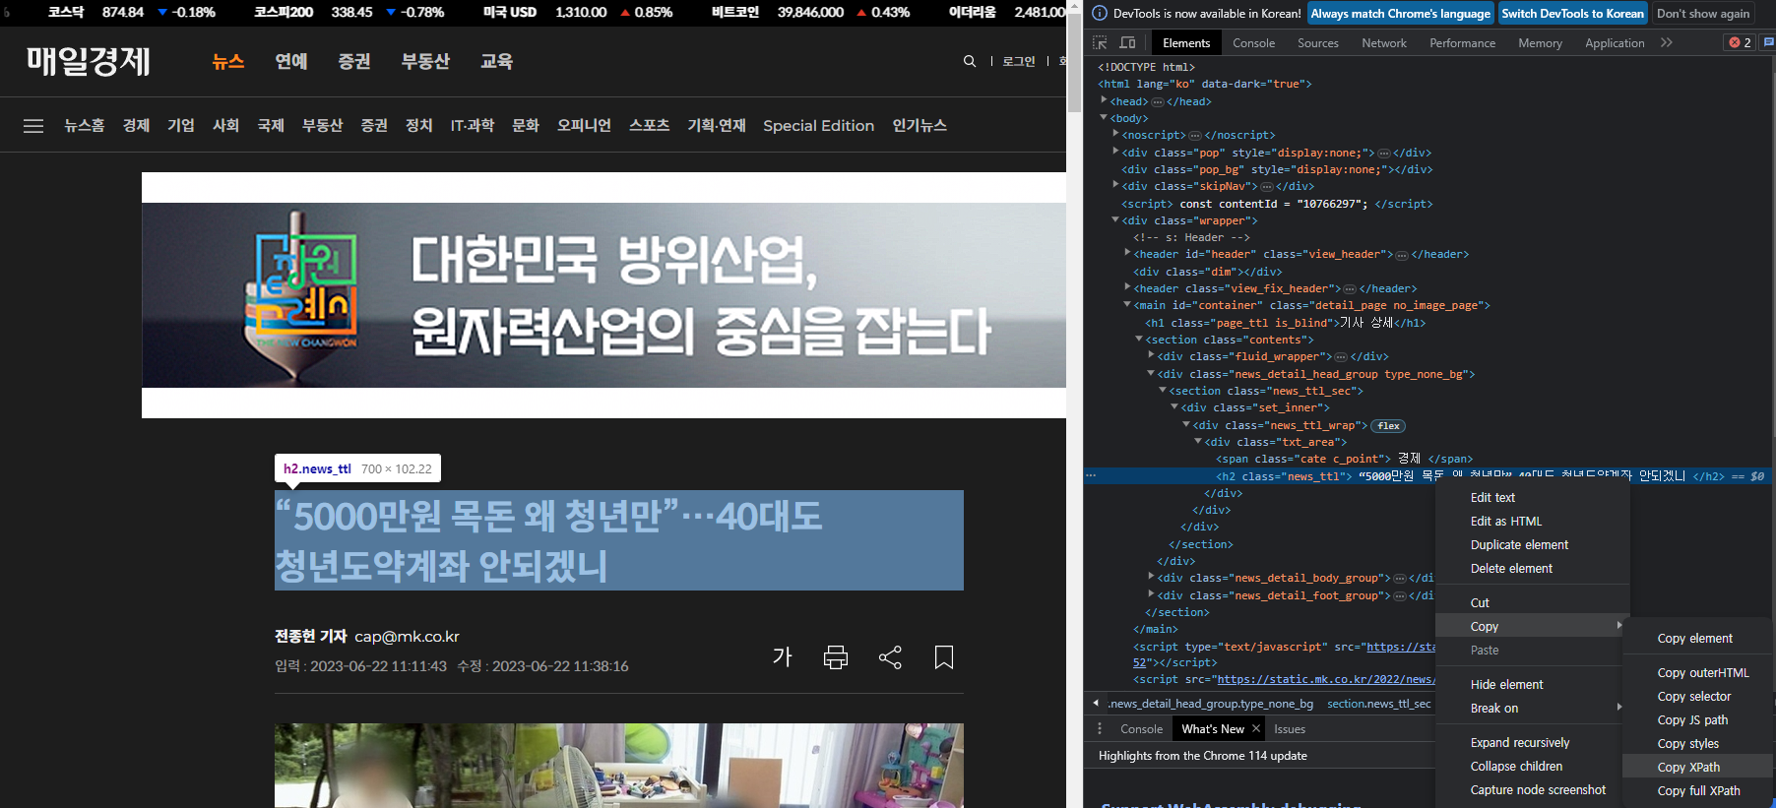Dismiss with Don't show again button
The width and height of the screenshot is (1776, 808).
click(1702, 14)
